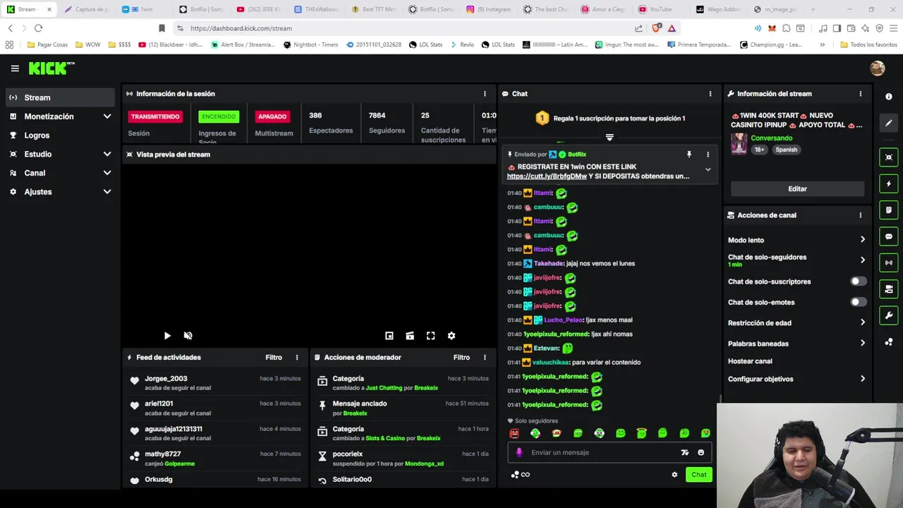Toggle the document moderator actions panel icon
The height and width of the screenshot is (508, 903).
click(889, 210)
